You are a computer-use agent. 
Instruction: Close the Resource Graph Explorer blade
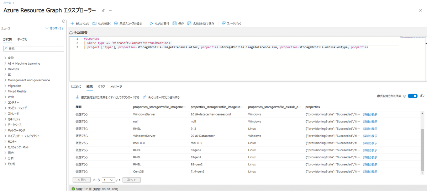(x=421, y=11)
